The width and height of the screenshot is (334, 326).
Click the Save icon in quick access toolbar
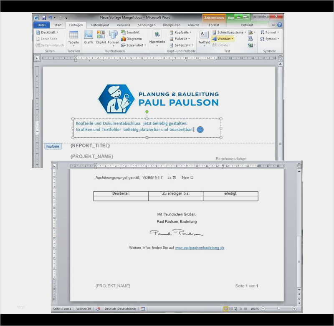[44, 18]
